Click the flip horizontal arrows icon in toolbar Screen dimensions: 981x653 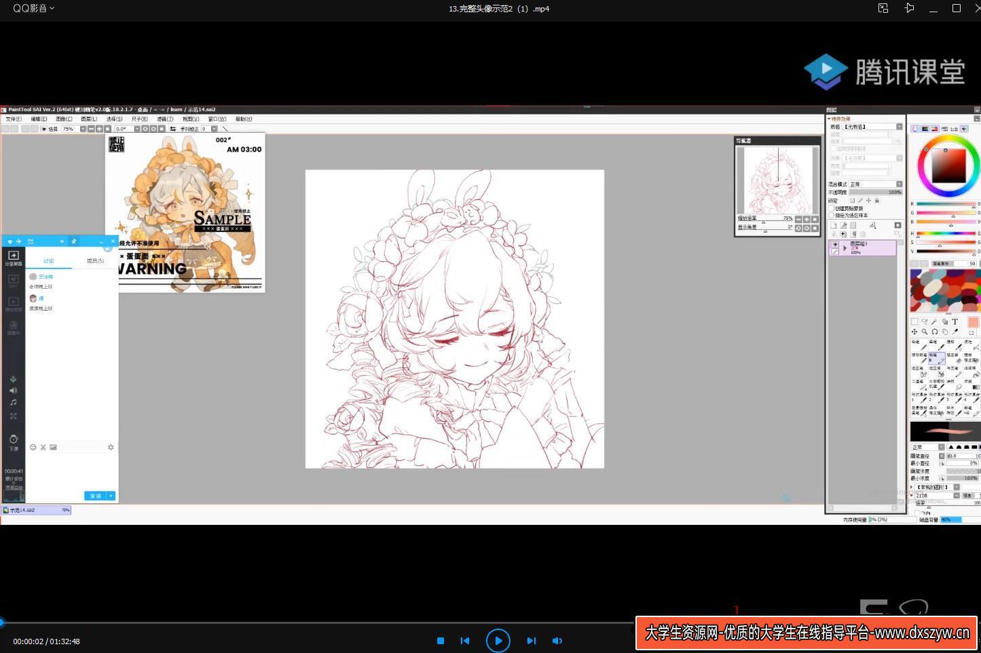point(172,129)
